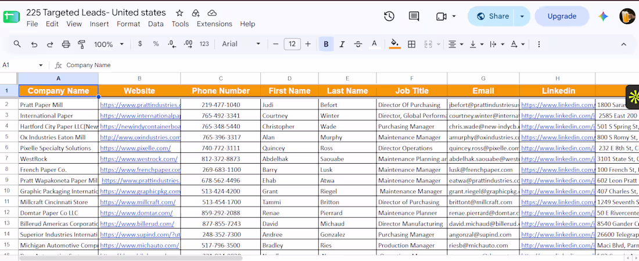
Task: Increase decimal places
Action: [188, 44]
